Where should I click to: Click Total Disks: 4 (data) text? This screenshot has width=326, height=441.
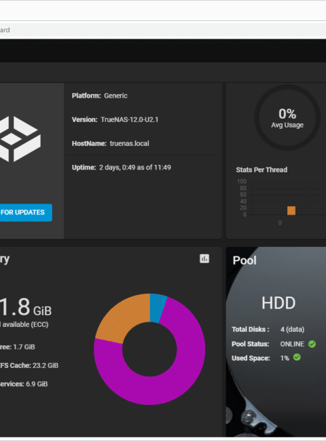[268, 329]
